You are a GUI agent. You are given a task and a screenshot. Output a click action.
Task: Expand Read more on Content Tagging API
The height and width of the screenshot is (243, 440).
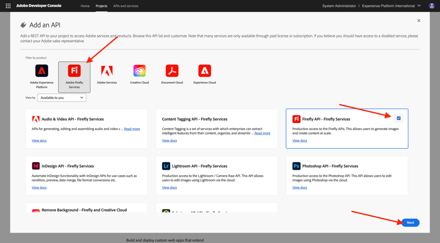click(x=262, y=133)
